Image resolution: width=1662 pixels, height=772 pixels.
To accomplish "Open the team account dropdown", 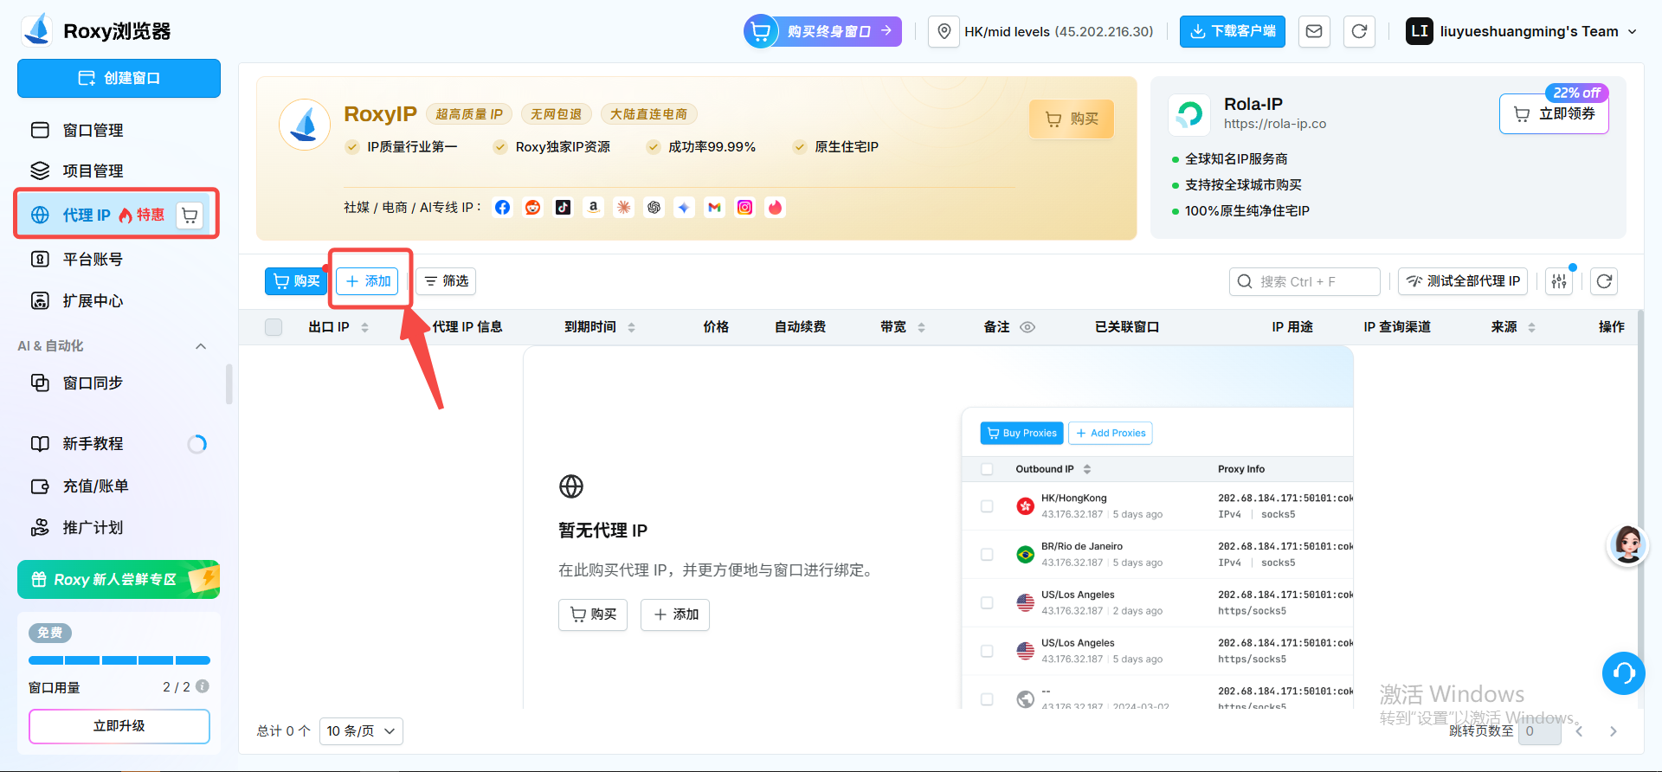I will (x=1522, y=32).
